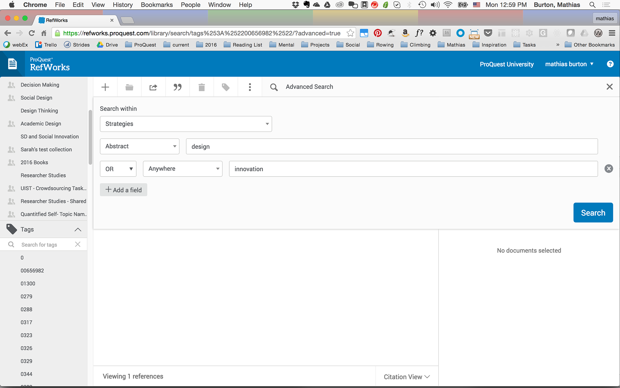Open the Citation View selector
The width and height of the screenshot is (620, 388).
(407, 377)
